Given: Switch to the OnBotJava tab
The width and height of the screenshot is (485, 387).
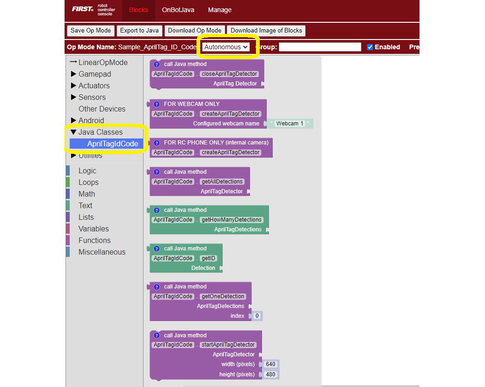Looking at the screenshot, I should (178, 10).
